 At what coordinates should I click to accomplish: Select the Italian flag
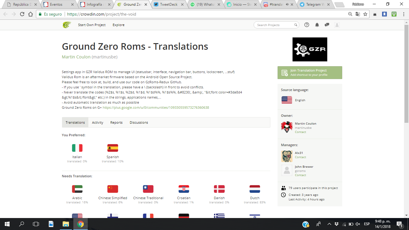tap(77, 148)
